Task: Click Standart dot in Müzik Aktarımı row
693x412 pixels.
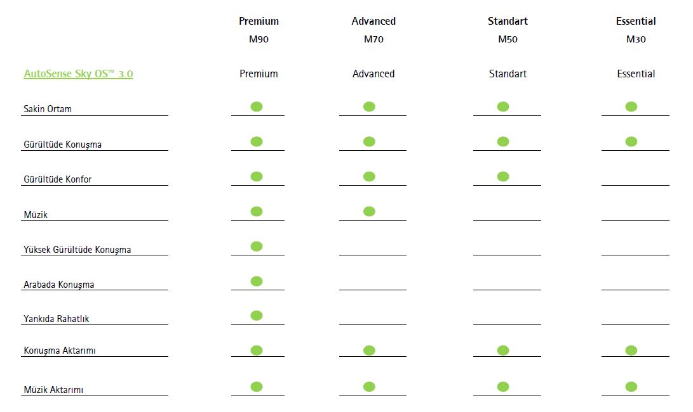Action: [503, 387]
